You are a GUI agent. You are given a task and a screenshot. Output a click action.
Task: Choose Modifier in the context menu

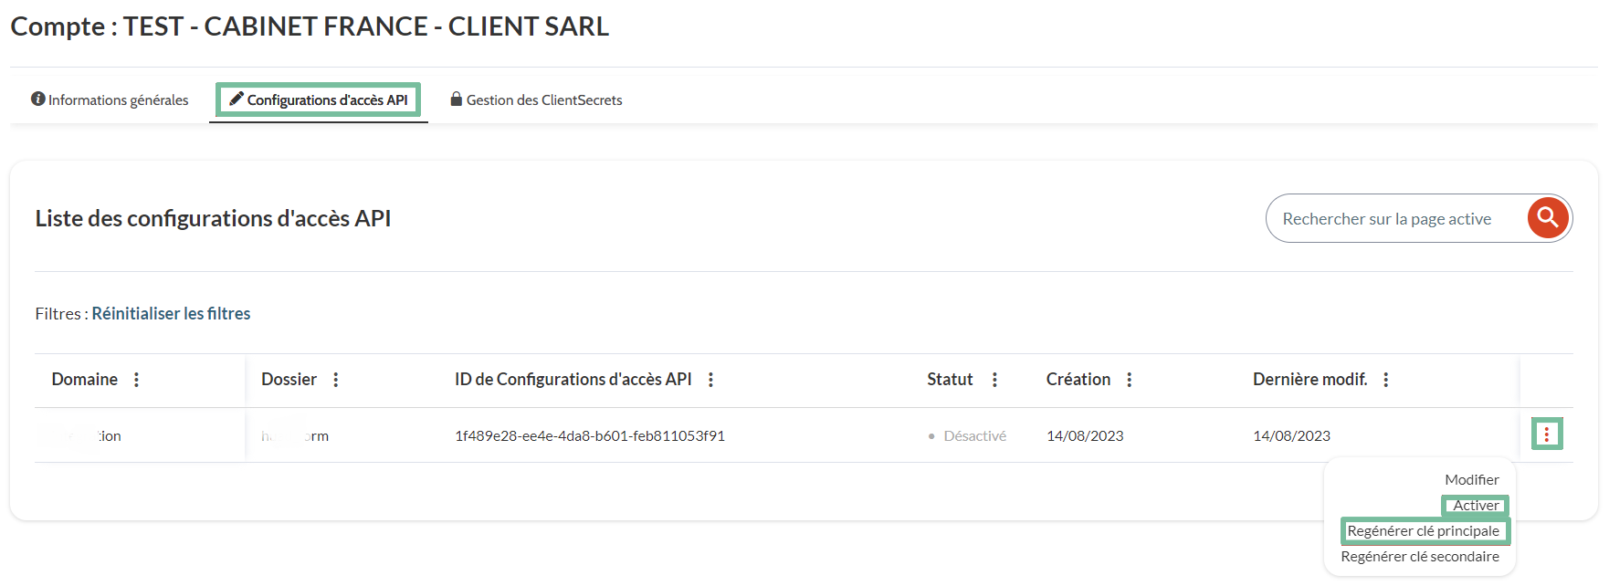pyautogui.click(x=1471, y=480)
